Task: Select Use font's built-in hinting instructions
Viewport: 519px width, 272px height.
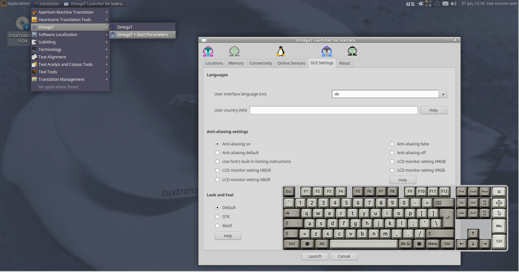Action: [217, 162]
